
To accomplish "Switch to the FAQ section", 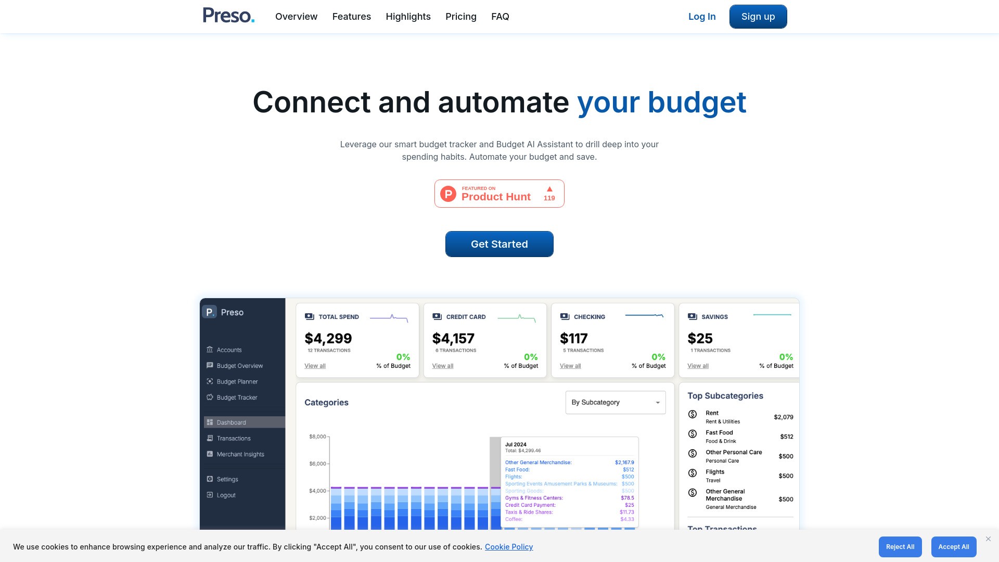I will click(x=499, y=16).
